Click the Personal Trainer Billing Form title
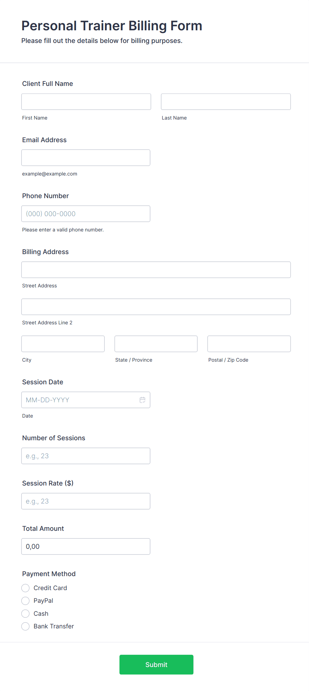309x691 pixels. [x=112, y=26]
